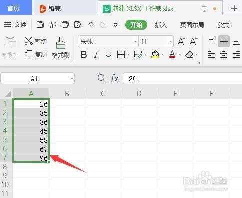Screen dimensions: 242x198
Task: Expand the draw border dropdown arrow
Action: (x=145, y=54)
